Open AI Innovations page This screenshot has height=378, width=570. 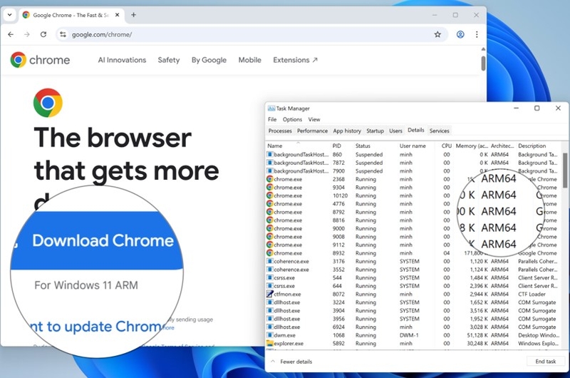122,60
